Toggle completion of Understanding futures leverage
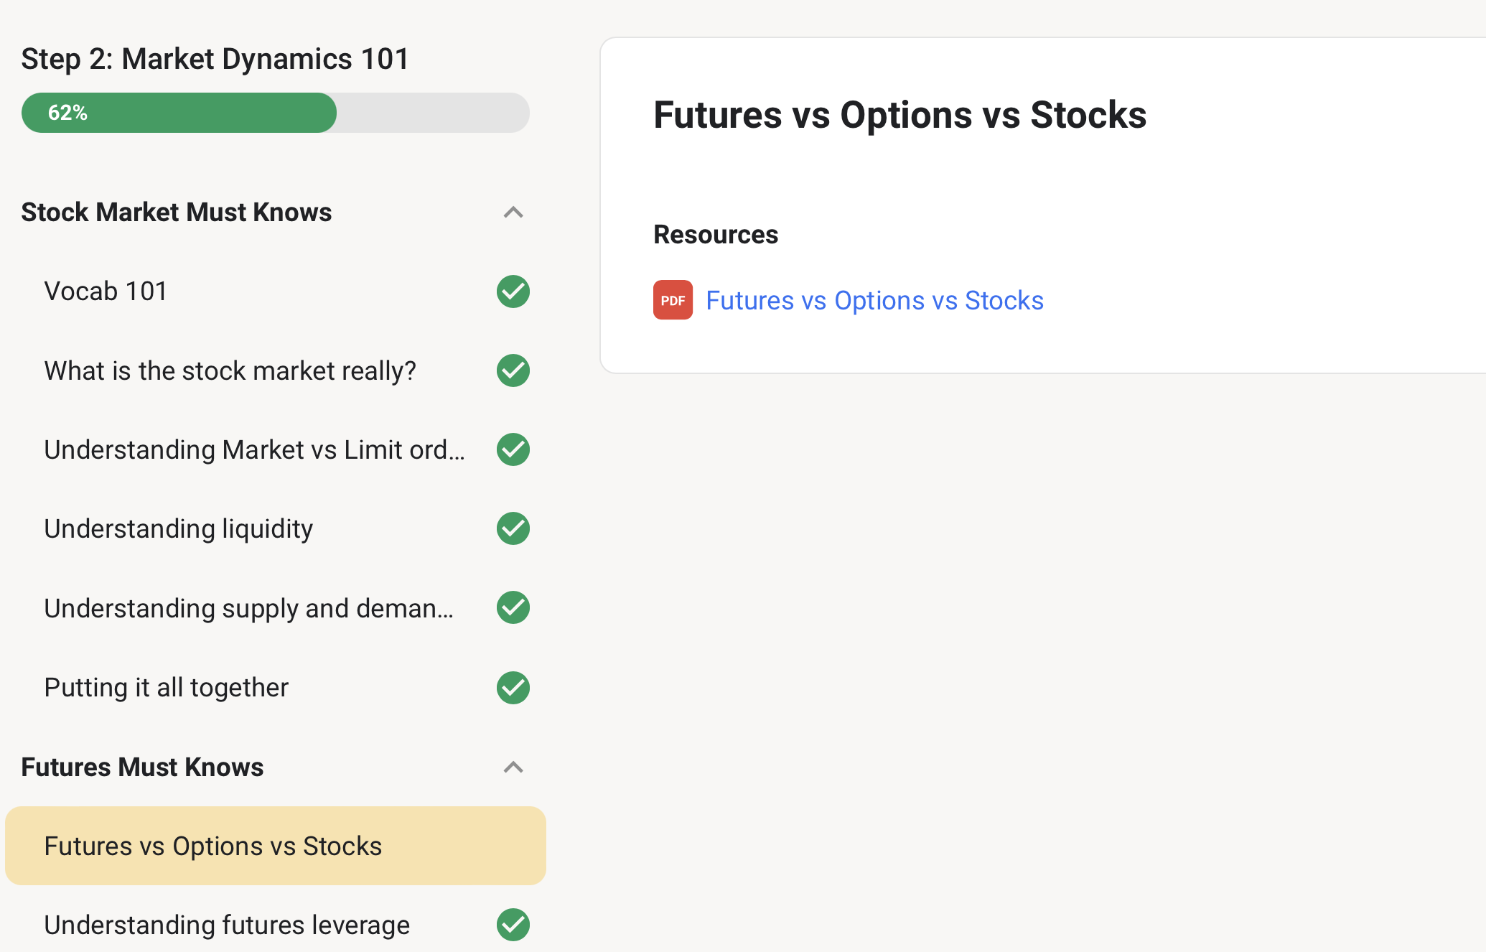Viewport: 1486px width, 952px height. click(513, 925)
